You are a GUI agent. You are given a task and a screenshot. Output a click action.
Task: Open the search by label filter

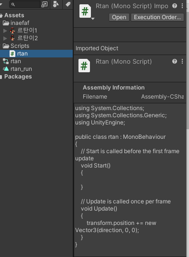(x=68, y=4)
